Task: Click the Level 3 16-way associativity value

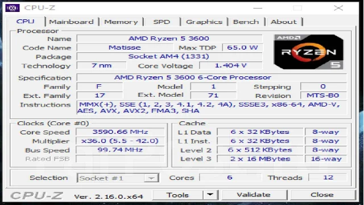Action: coord(326,159)
